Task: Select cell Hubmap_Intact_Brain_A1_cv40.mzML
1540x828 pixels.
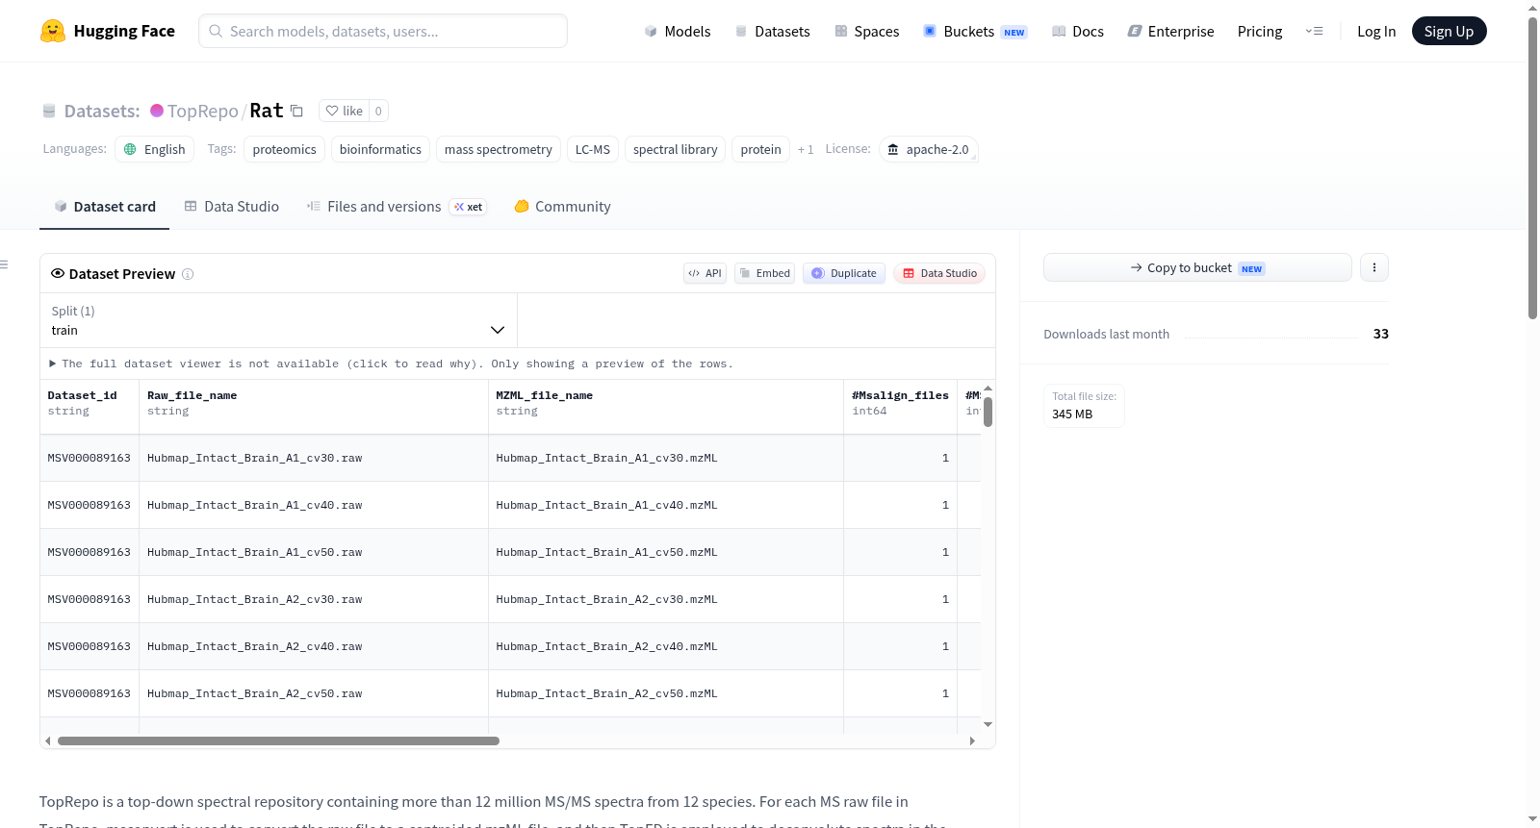Action: (x=666, y=505)
